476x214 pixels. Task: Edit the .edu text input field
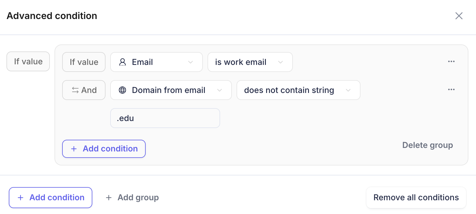pos(165,118)
